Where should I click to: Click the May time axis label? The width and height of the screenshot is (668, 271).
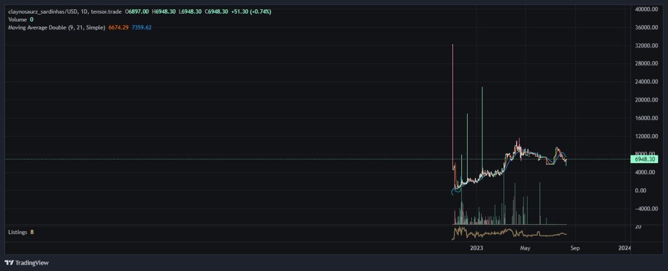(525, 249)
